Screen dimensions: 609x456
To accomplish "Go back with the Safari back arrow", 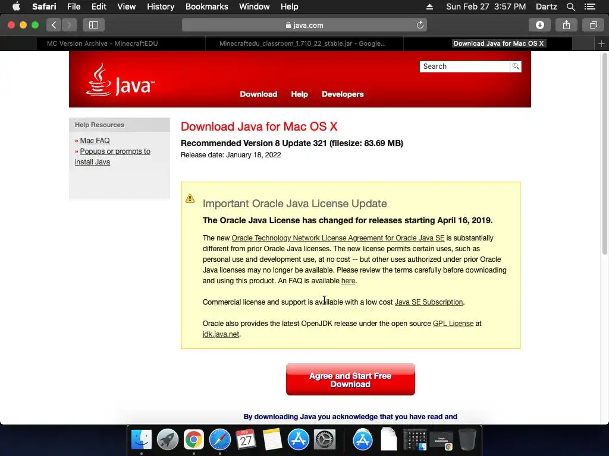I will point(54,25).
